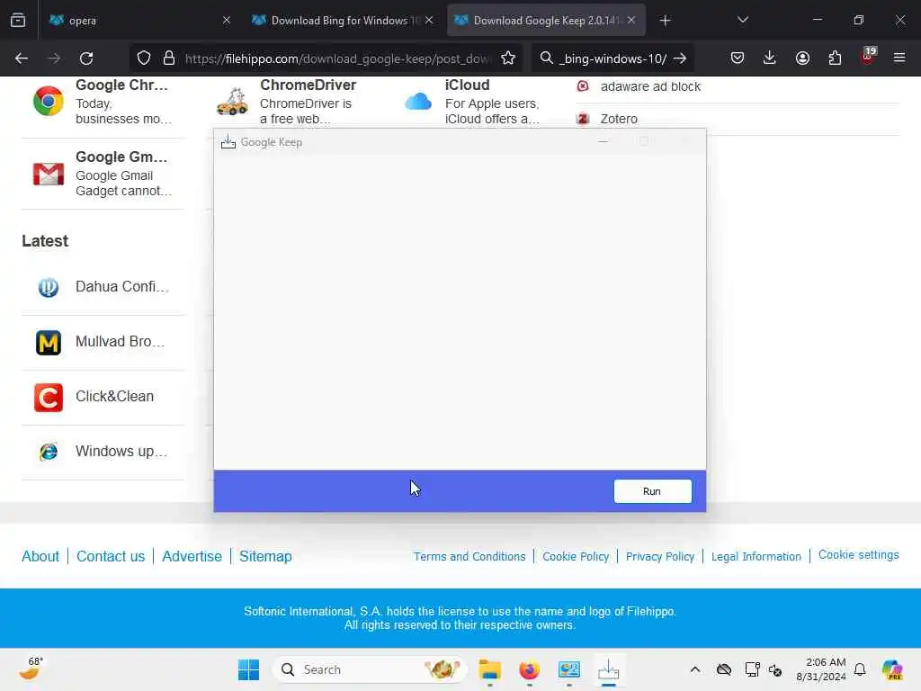Click the URL address field
Viewport: 921px width, 691px height.
click(x=337, y=58)
